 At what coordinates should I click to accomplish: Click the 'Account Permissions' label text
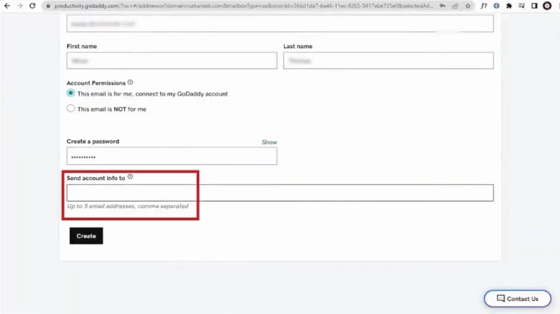96,83
